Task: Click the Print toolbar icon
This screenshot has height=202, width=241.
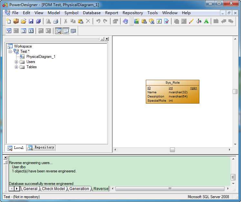Action: pos(55,21)
